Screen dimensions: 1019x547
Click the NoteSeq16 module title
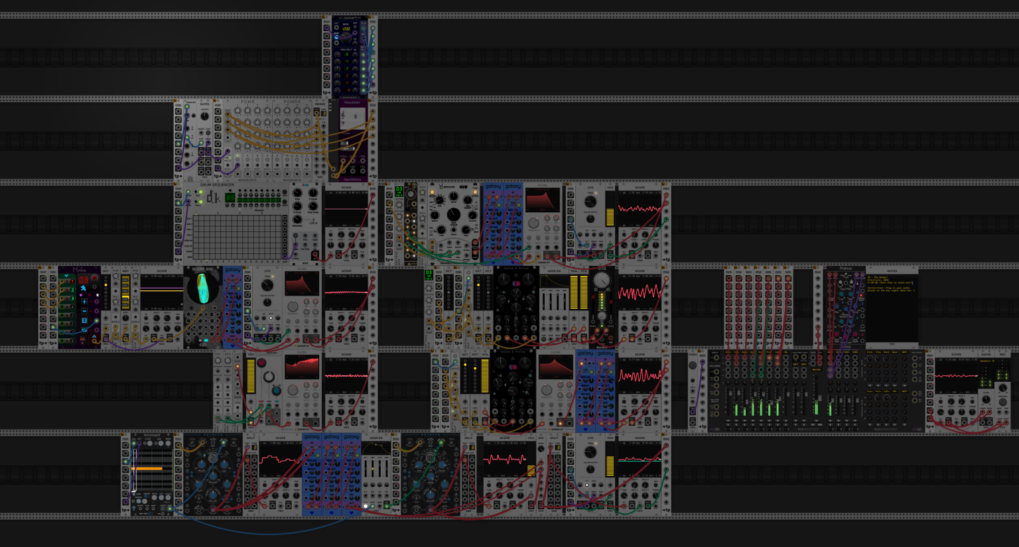pos(151,436)
